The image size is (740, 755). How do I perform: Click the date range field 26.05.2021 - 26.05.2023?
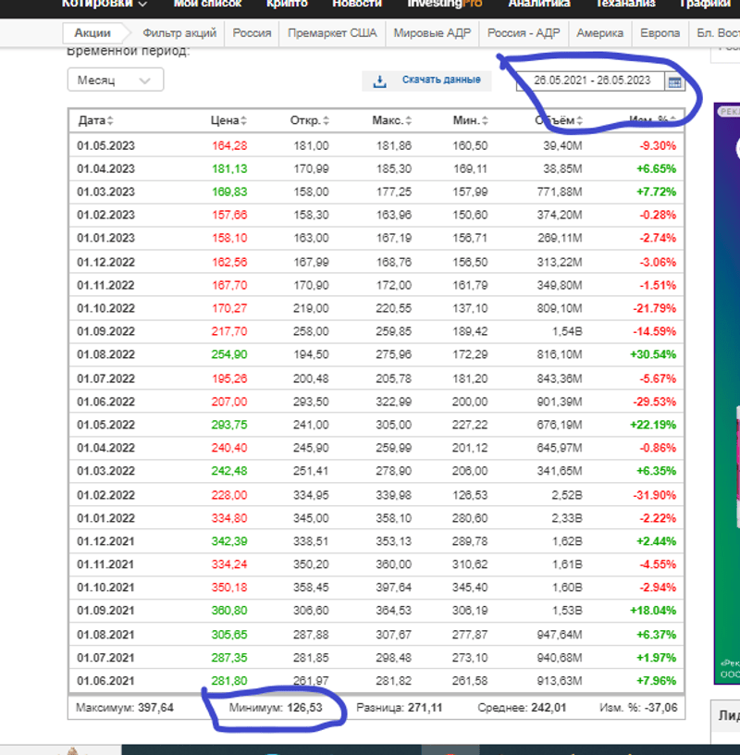point(592,80)
